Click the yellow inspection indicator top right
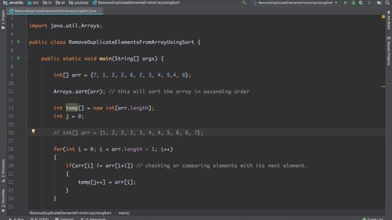 (383, 16)
